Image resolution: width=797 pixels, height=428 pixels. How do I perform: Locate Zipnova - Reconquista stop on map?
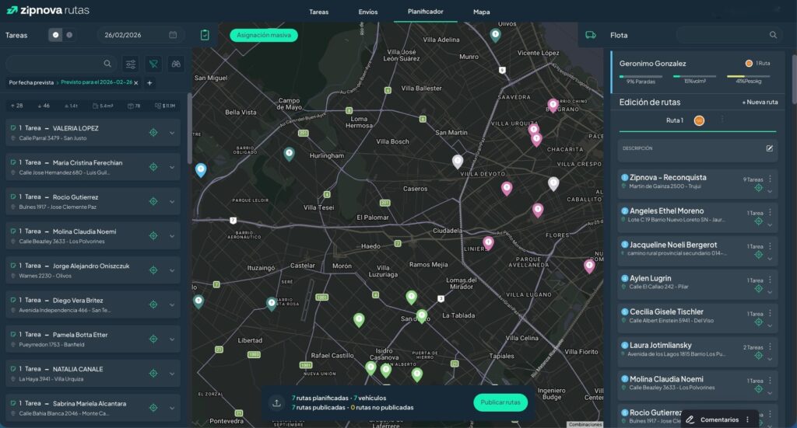[x=758, y=188]
